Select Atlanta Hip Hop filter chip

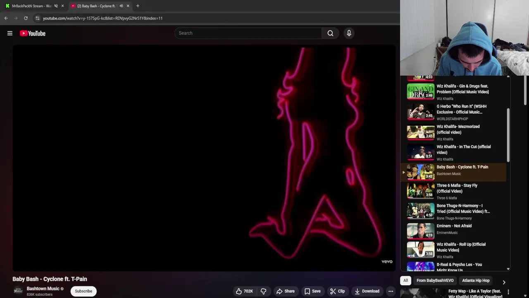pos(476,281)
